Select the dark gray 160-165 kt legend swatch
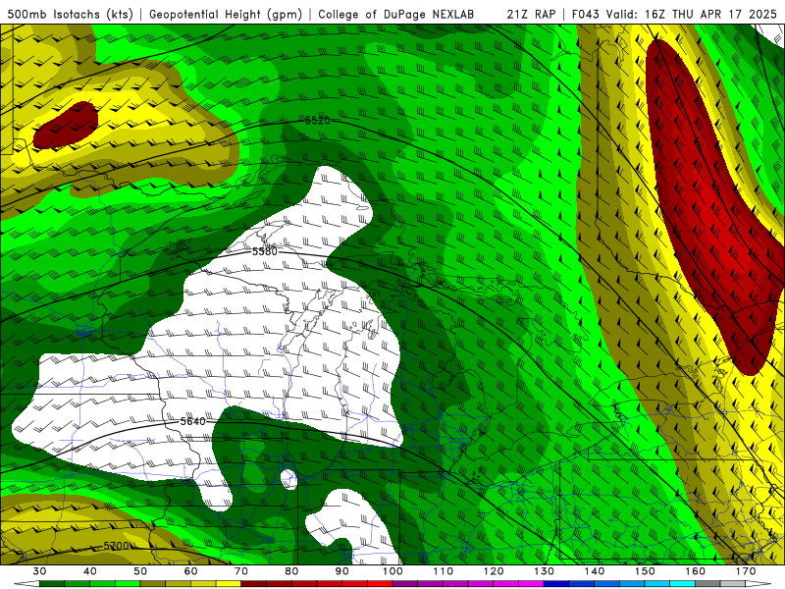The height and width of the screenshot is (589, 785). point(707,584)
